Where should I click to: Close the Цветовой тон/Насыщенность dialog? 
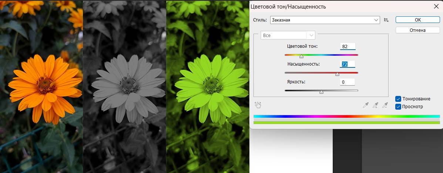[x=436, y=6]
